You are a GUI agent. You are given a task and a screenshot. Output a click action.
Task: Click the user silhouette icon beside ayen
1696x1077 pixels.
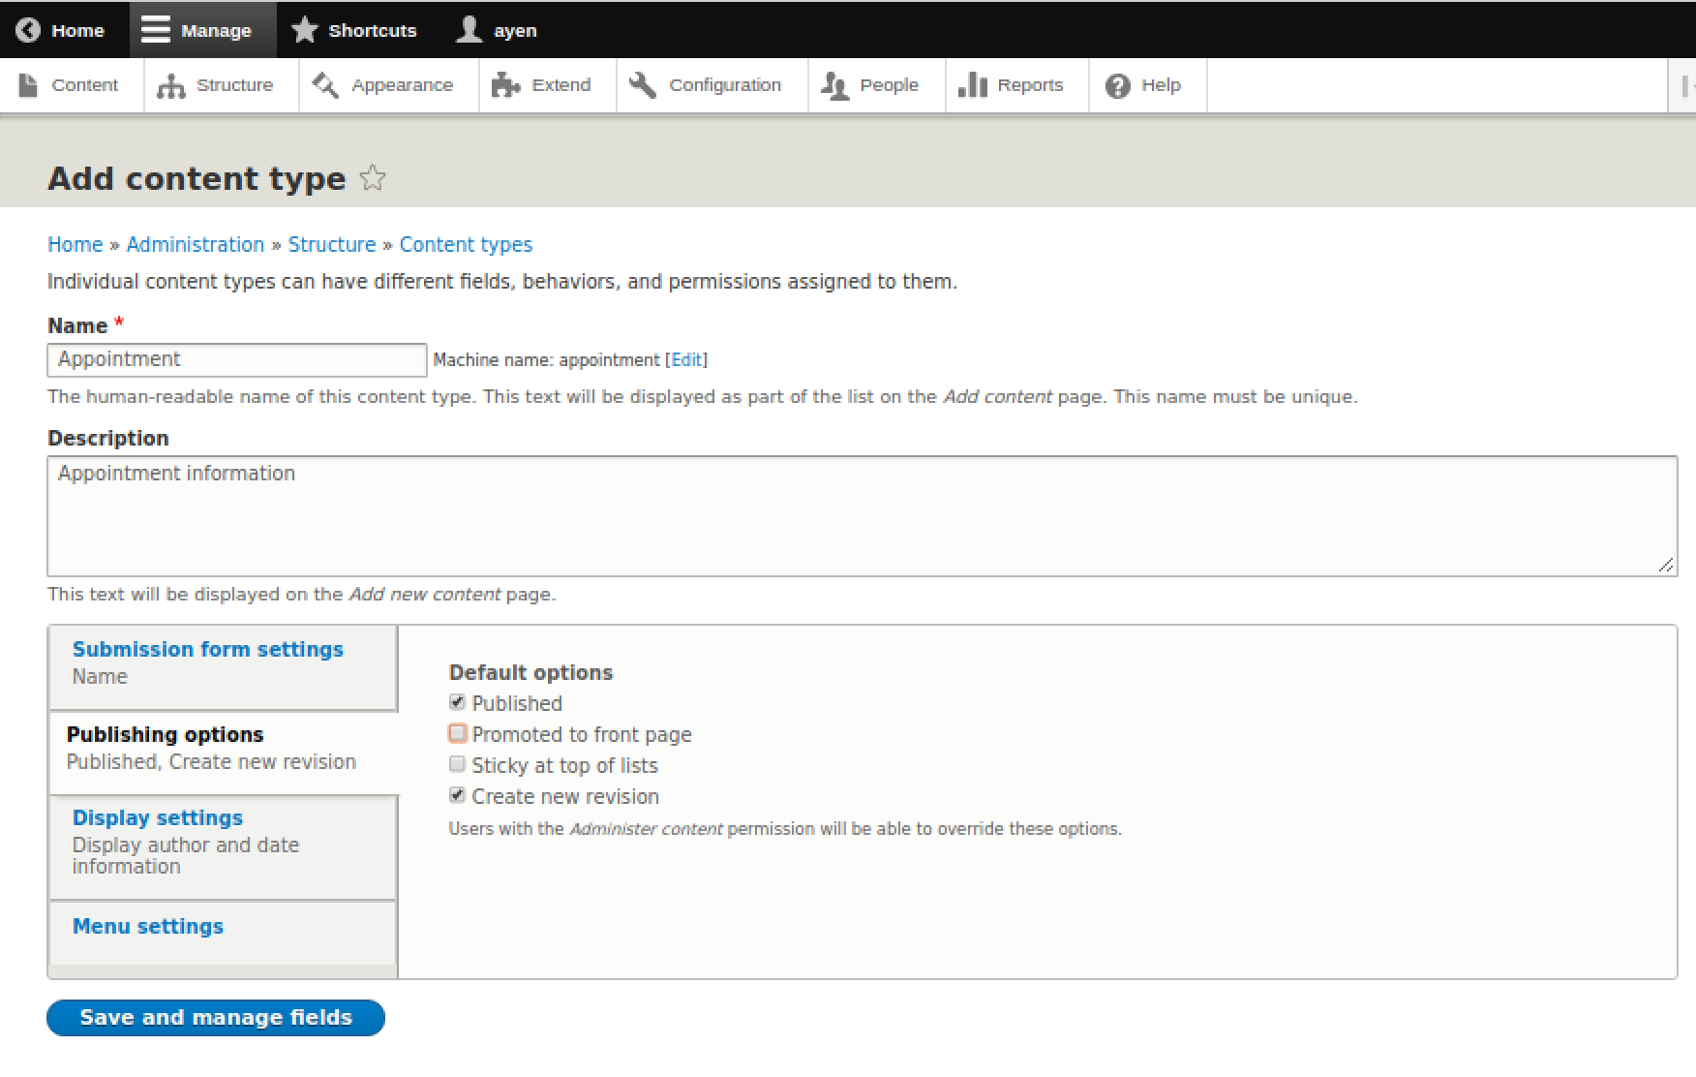coord(469,30)
